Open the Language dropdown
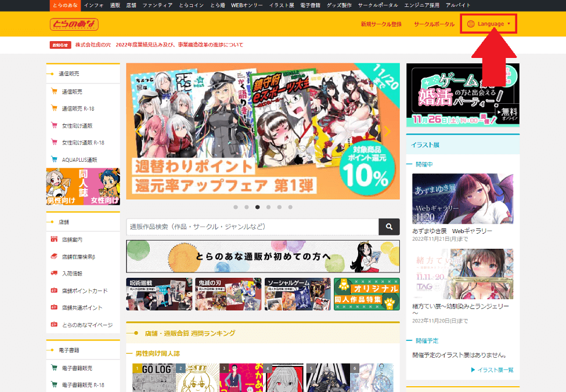The width and height of the screenshot is (566, 392). point(488,24)
